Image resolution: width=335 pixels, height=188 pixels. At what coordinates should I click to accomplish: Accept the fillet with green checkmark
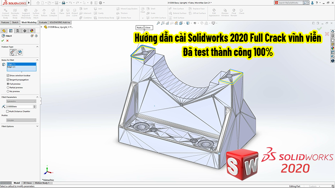tap(3, 41)
